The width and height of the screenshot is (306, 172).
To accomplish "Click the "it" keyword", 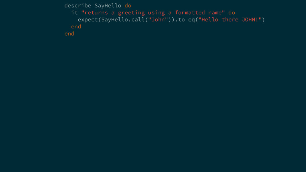I will click(74, 13).
